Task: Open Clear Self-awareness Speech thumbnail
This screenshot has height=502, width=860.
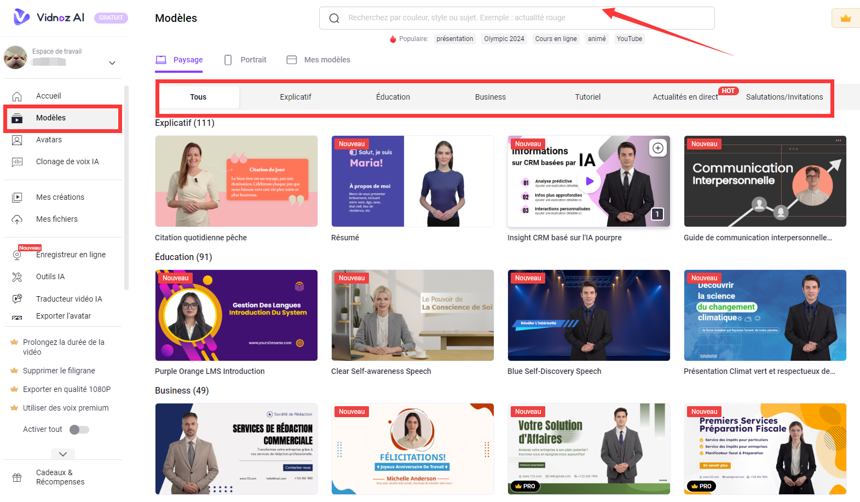Action: [413, 315]
